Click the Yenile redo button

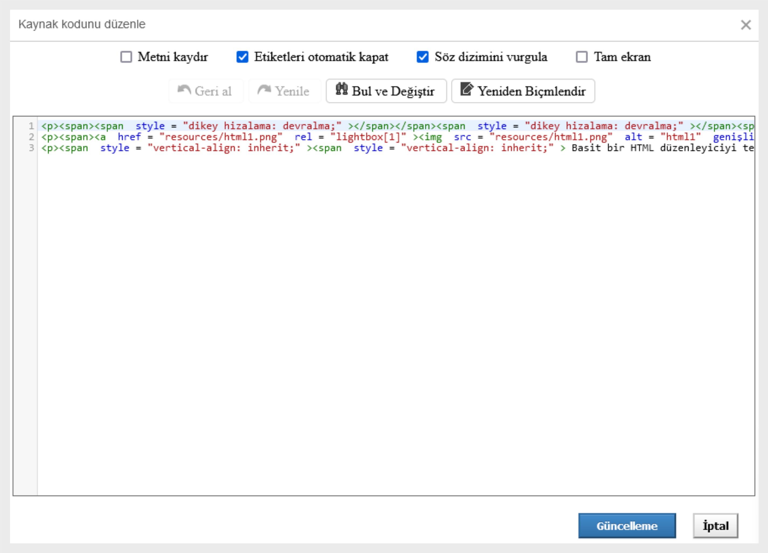click(285, 91)
